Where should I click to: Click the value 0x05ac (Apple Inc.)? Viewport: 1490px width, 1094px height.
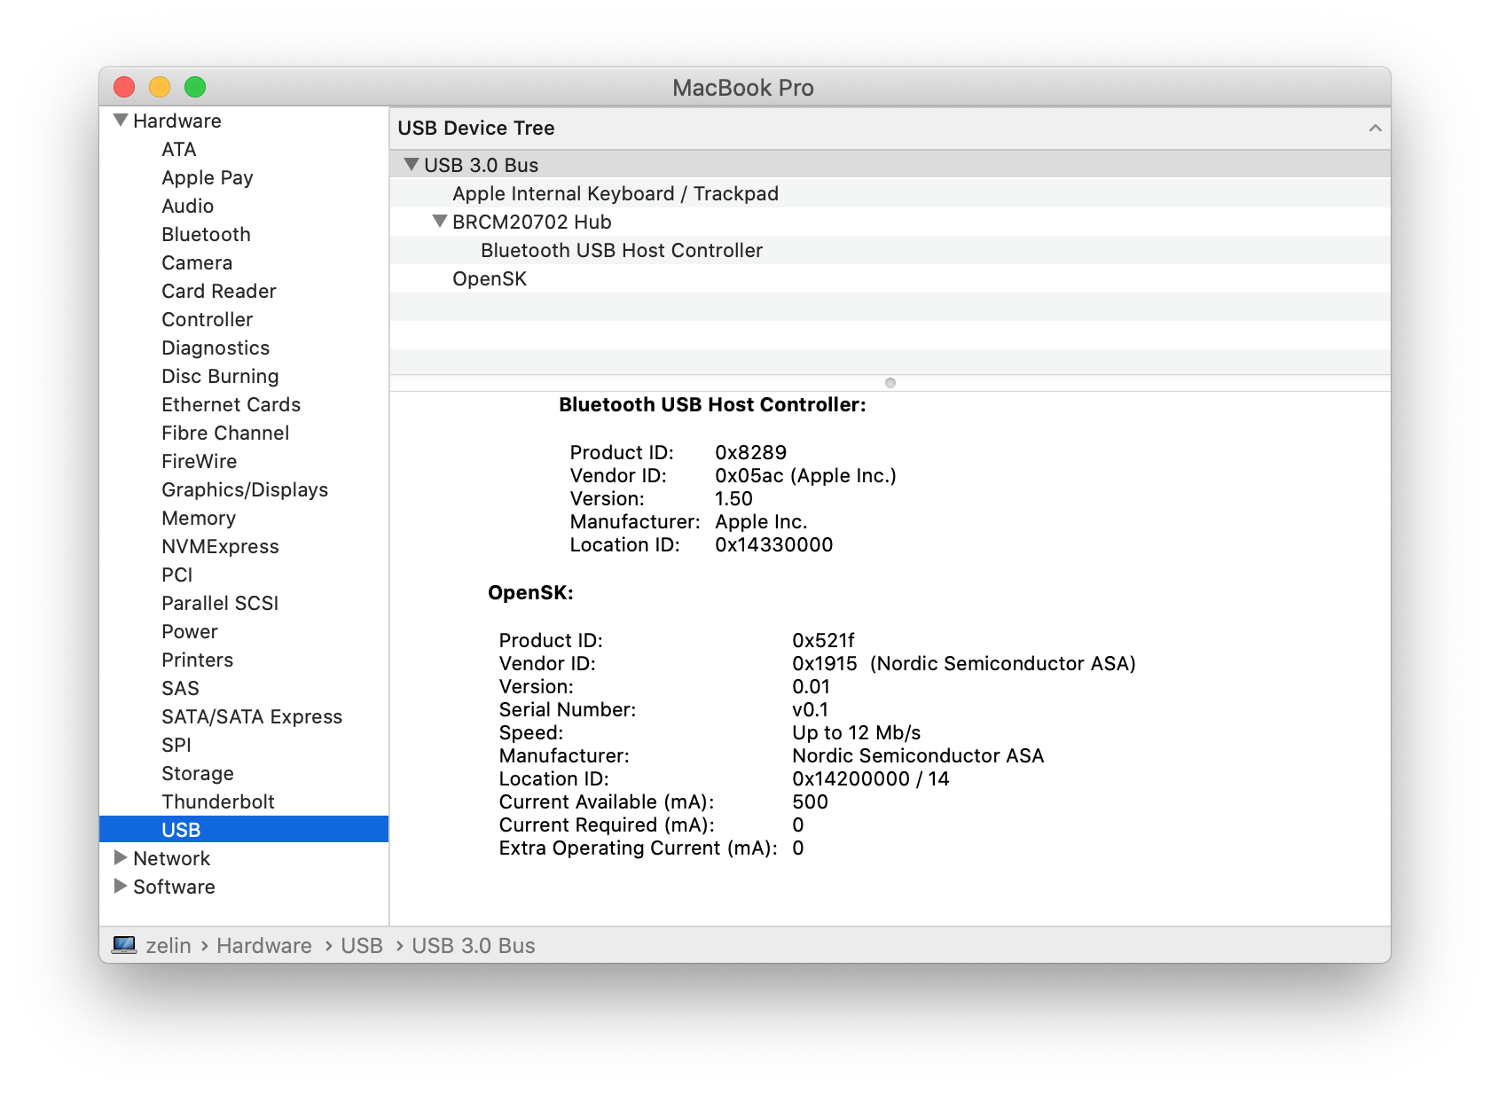(805, 475)
